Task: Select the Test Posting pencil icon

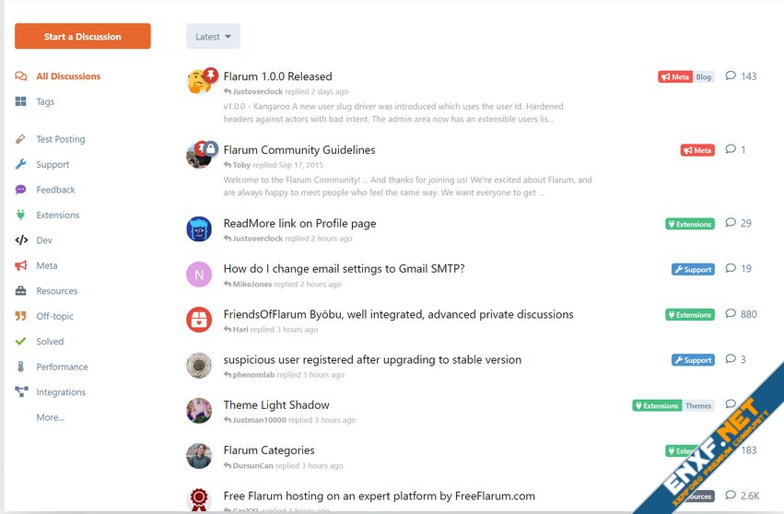Action: [20, 139]
